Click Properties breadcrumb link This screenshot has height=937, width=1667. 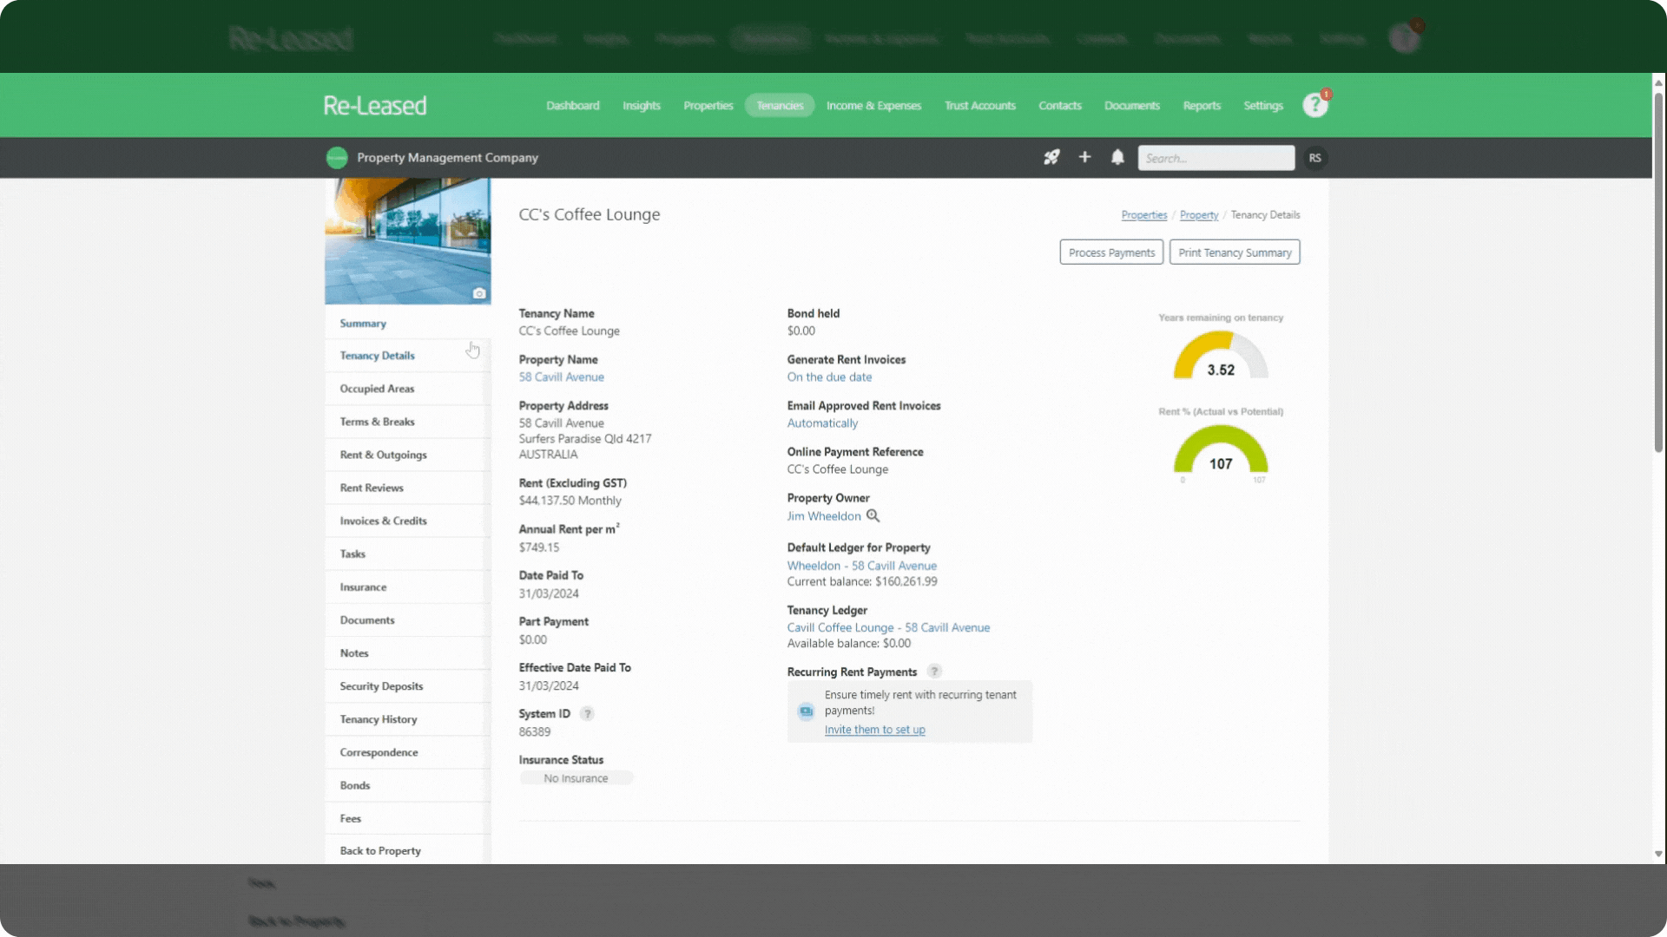coord(1143,214)
